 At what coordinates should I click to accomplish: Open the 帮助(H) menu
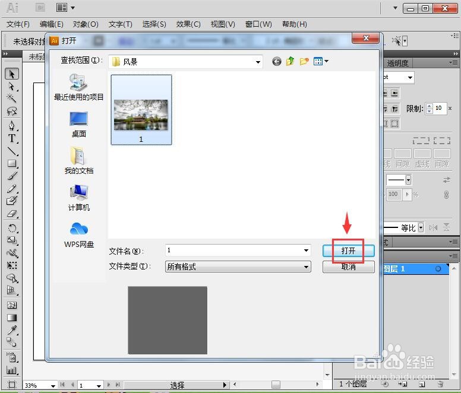click(x=294, y=24)
